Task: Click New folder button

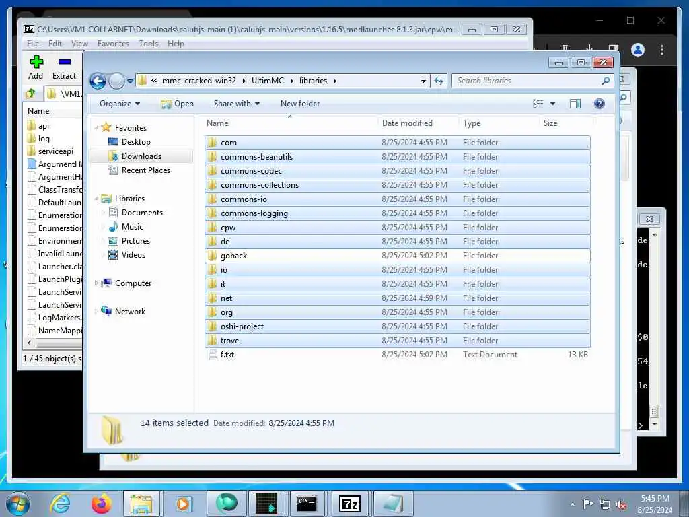Action: (x=300, y=104)
